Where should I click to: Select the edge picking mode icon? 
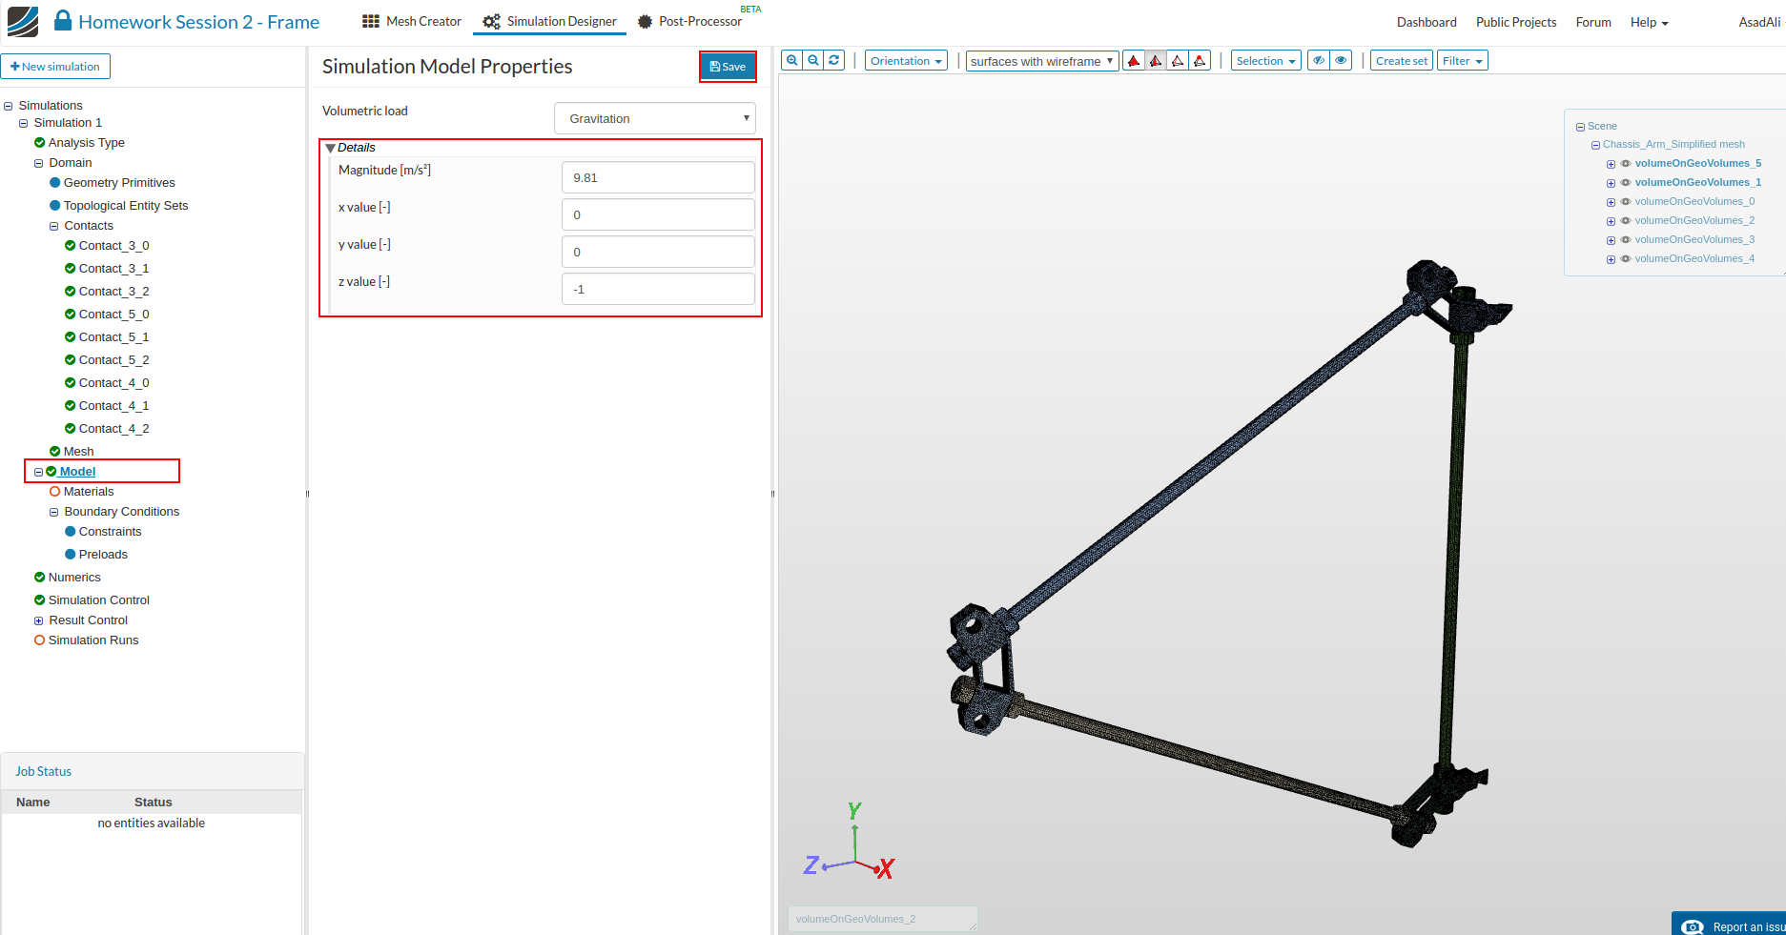point(1178,61)
